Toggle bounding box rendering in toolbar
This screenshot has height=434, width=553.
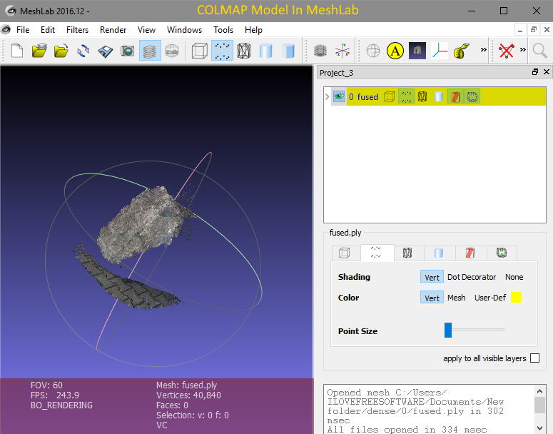click(x=200, y=51)
